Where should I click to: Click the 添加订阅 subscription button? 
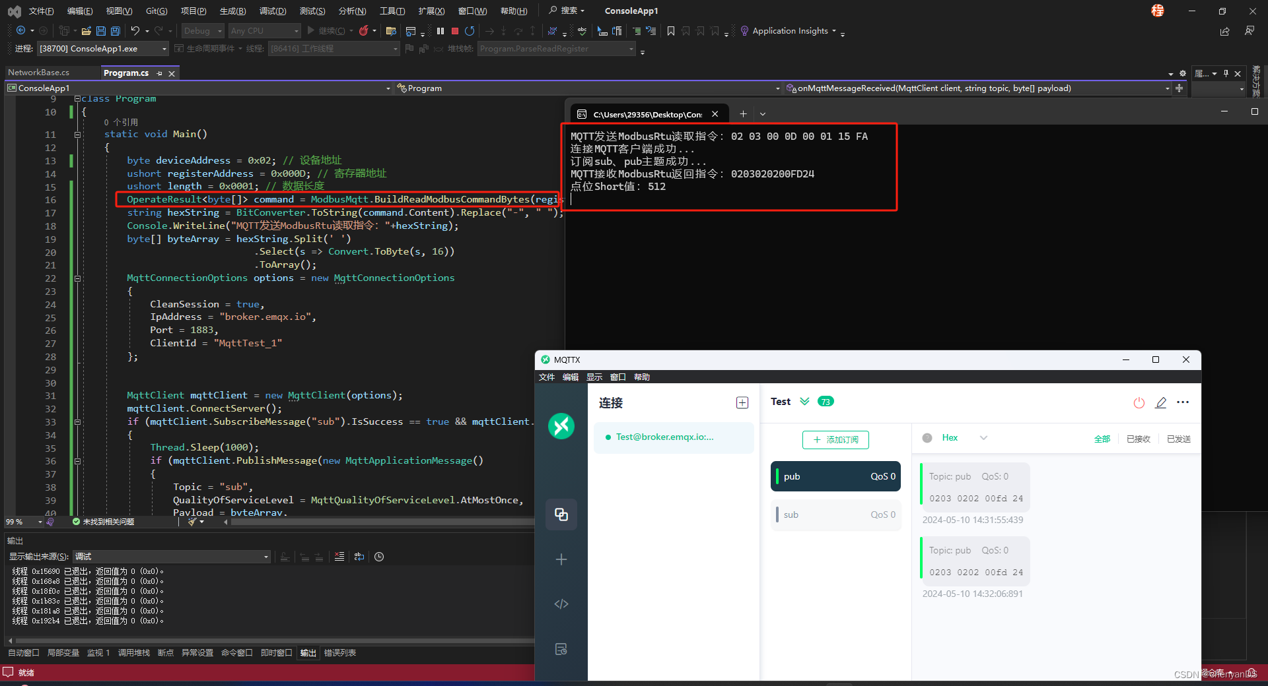point(835,439)
